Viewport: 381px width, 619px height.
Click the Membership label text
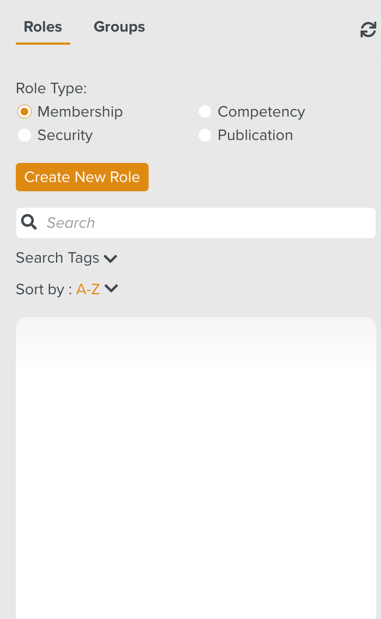(x=80, y=112)
